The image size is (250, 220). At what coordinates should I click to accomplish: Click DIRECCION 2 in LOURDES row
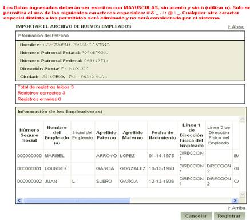click(x=219, y=168)
